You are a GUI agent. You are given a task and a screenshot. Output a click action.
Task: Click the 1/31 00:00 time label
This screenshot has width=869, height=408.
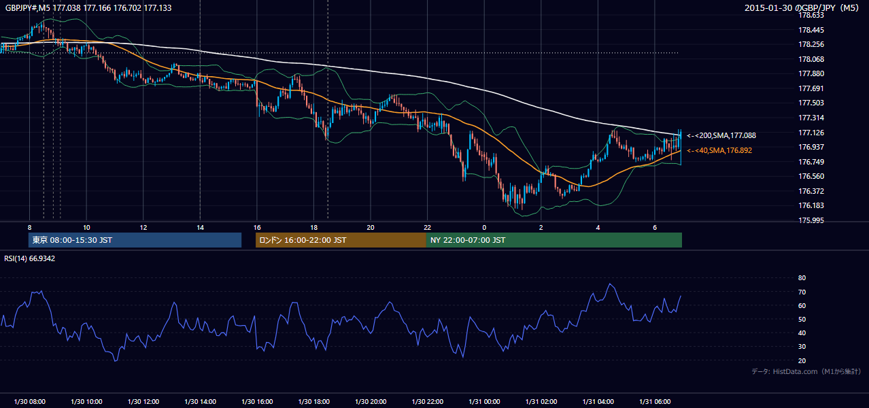point(484,401)
